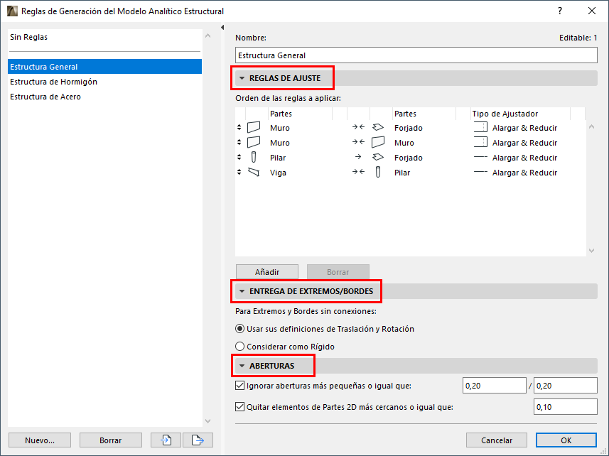Click the Nombre field 'Estructura General'
609x456 pixels.
coord(416,55)
